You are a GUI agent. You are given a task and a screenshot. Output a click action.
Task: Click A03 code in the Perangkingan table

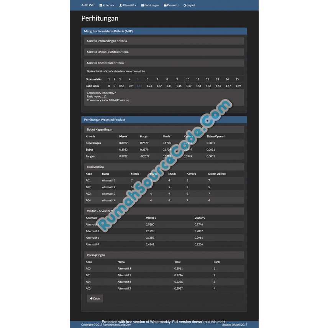click(x=88, y=269)
